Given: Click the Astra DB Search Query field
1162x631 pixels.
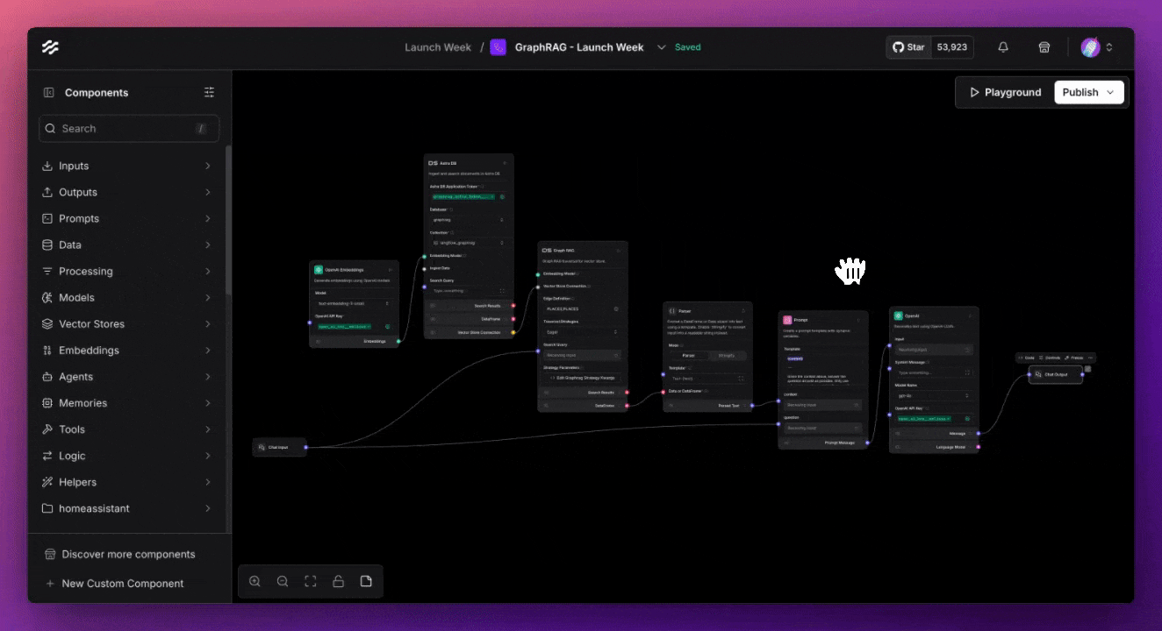Looking at the screenshot, I should pos(469,290).
